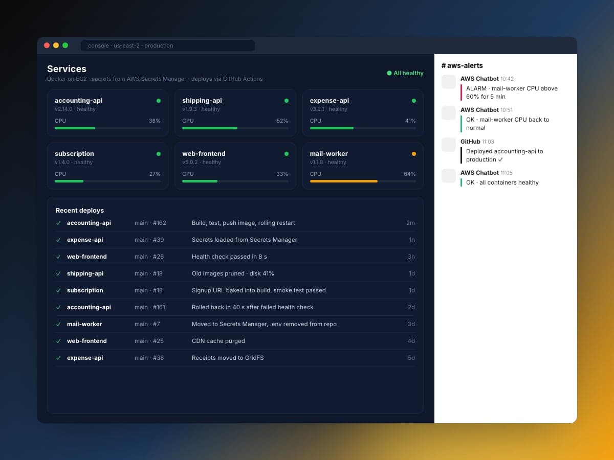Click the checkmark beside deploy #161
Viewport: 614px width, 460px height.
[x=58, y=307]
